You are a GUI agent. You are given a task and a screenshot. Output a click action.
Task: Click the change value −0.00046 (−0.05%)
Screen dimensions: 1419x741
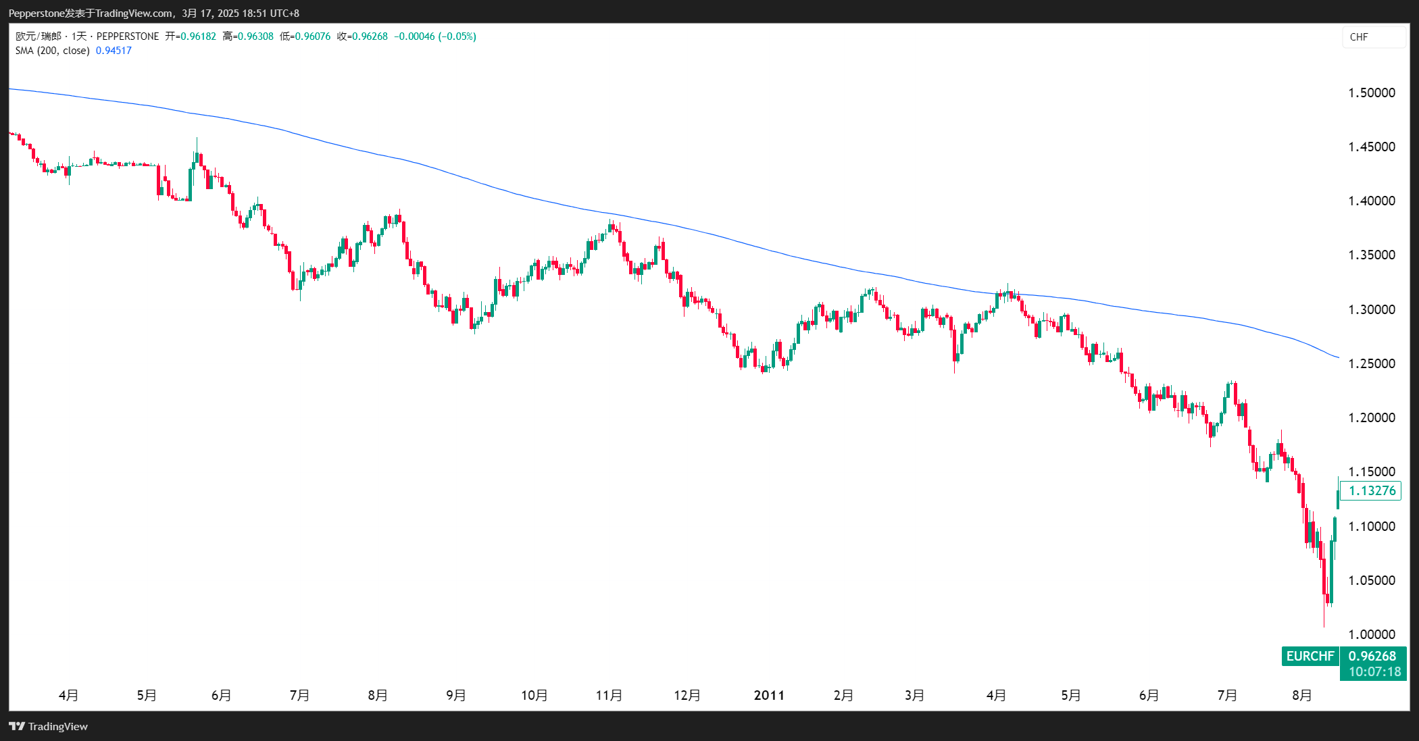435,36
